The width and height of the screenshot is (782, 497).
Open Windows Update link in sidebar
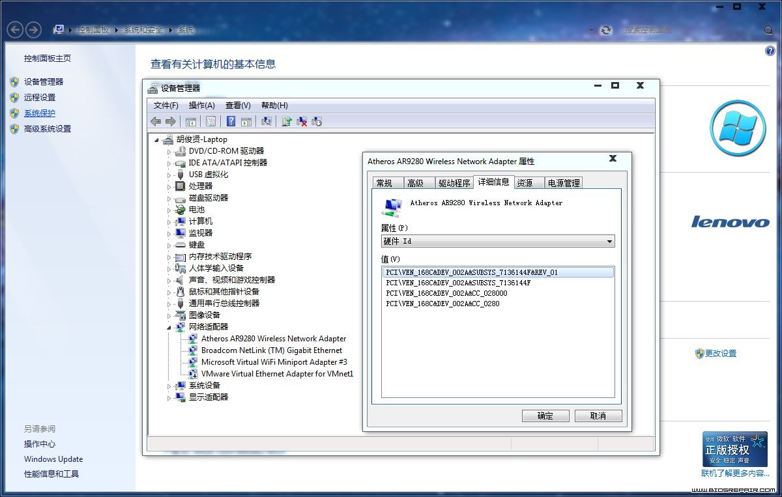[53, 459]
